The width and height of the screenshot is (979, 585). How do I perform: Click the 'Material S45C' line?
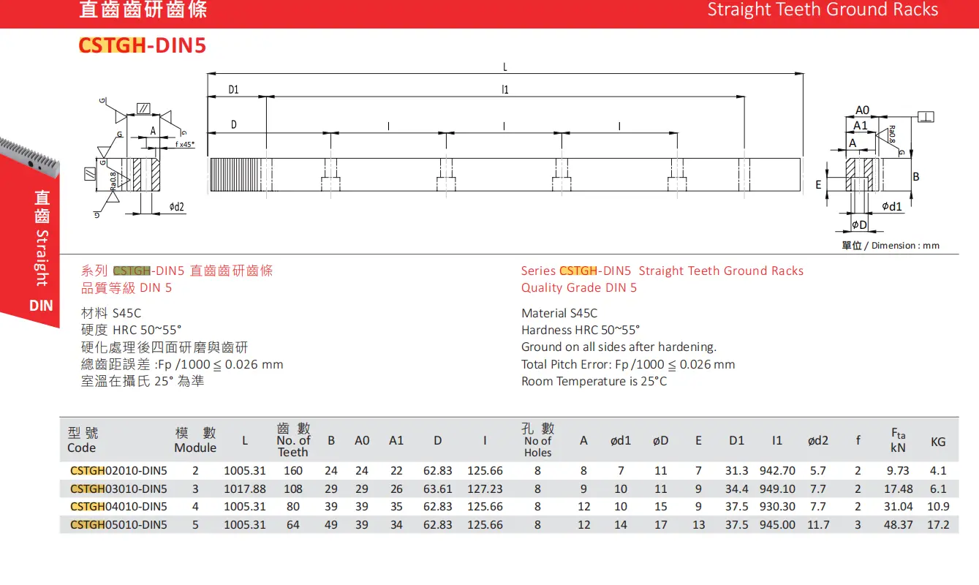coord(559,313)
